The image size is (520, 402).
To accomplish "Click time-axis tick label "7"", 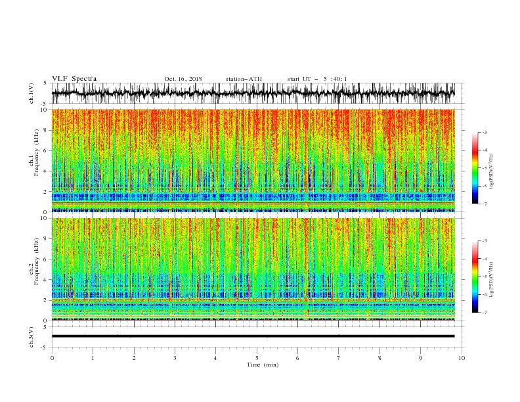I will click(339, 358).
